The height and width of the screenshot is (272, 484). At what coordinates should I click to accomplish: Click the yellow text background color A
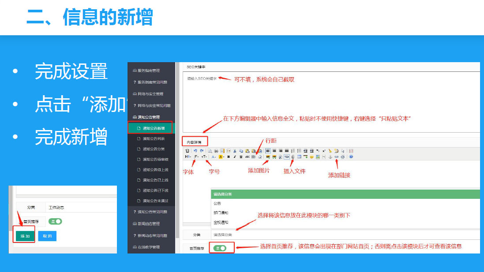pyautogui.click(x=221, y=156)
